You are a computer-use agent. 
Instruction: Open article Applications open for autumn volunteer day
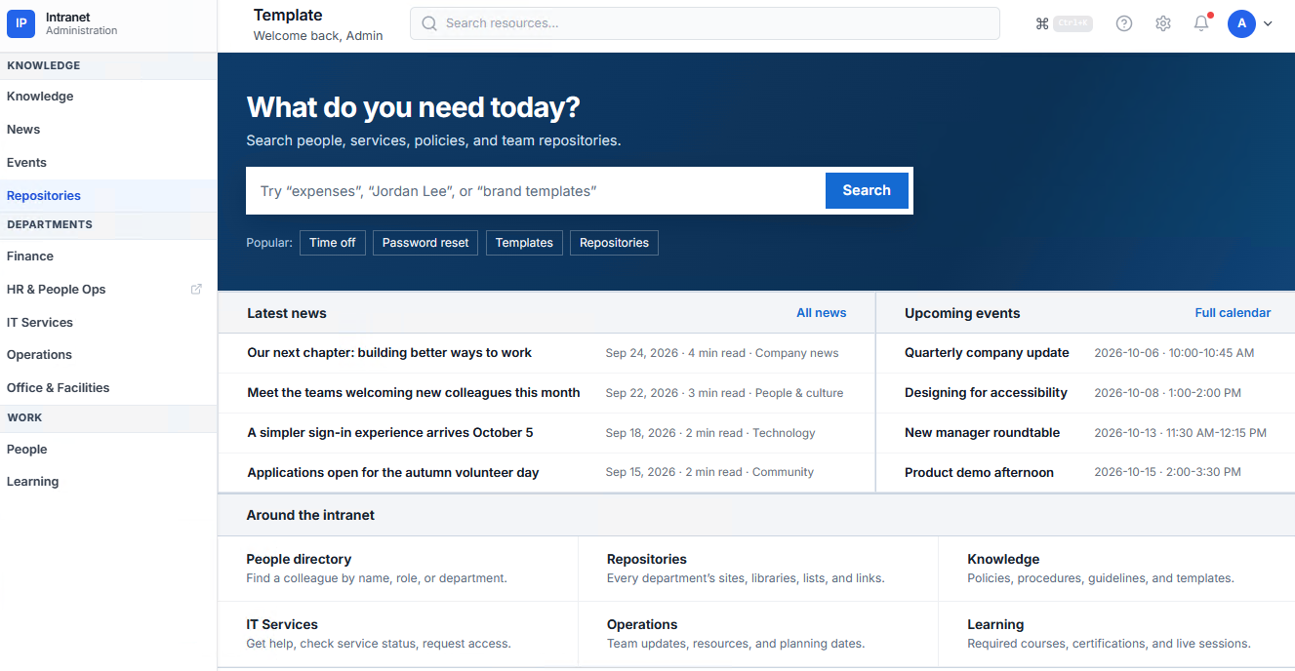pos(393,473)
